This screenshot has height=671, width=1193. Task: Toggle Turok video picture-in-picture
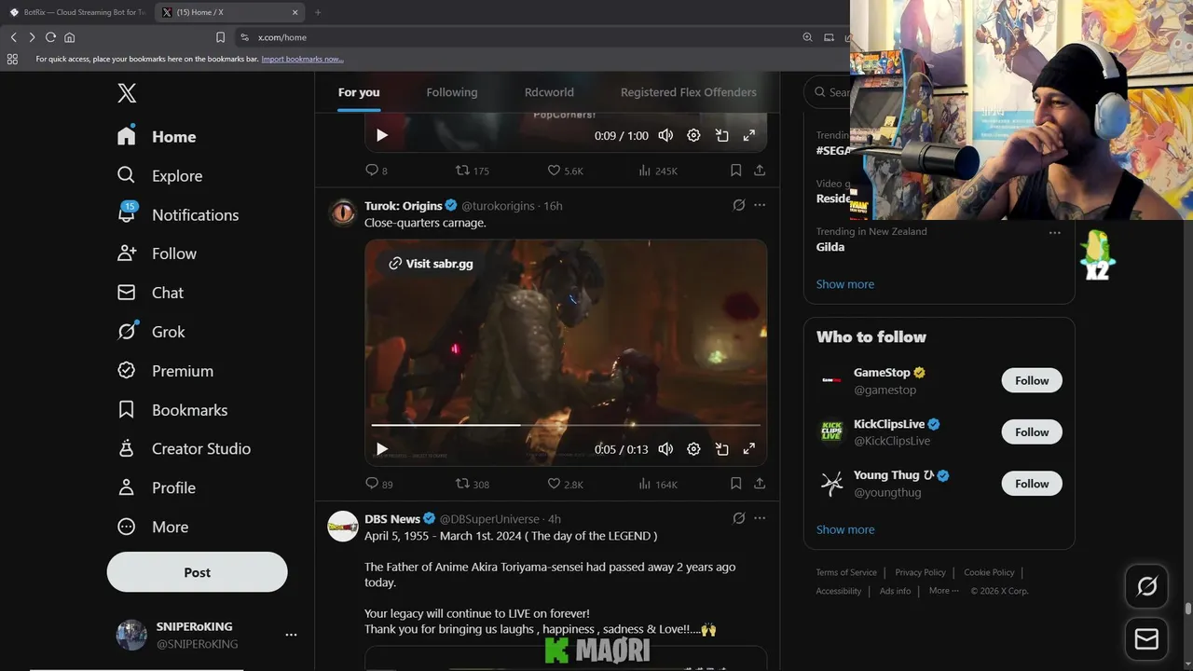721,449
